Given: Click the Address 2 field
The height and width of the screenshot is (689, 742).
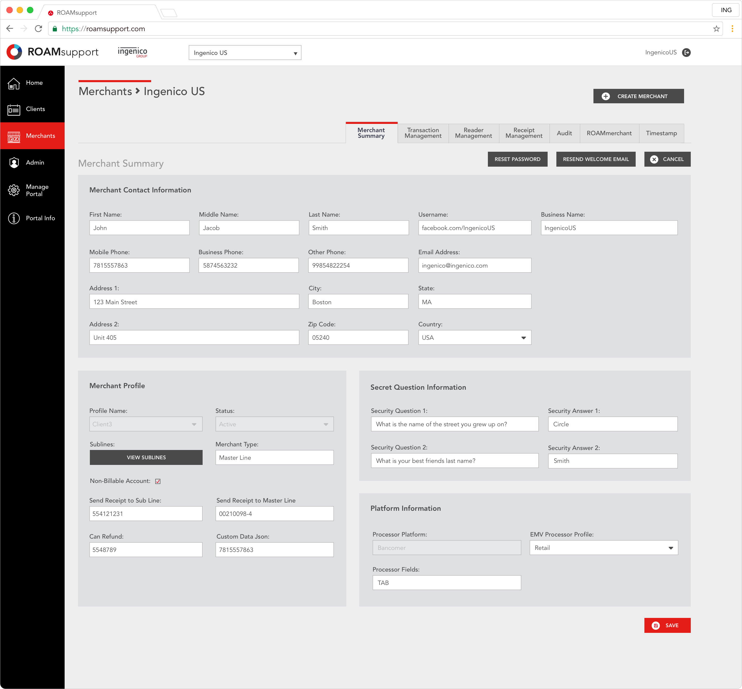Looking at the screenshot, I should click(x=194, y=337).
